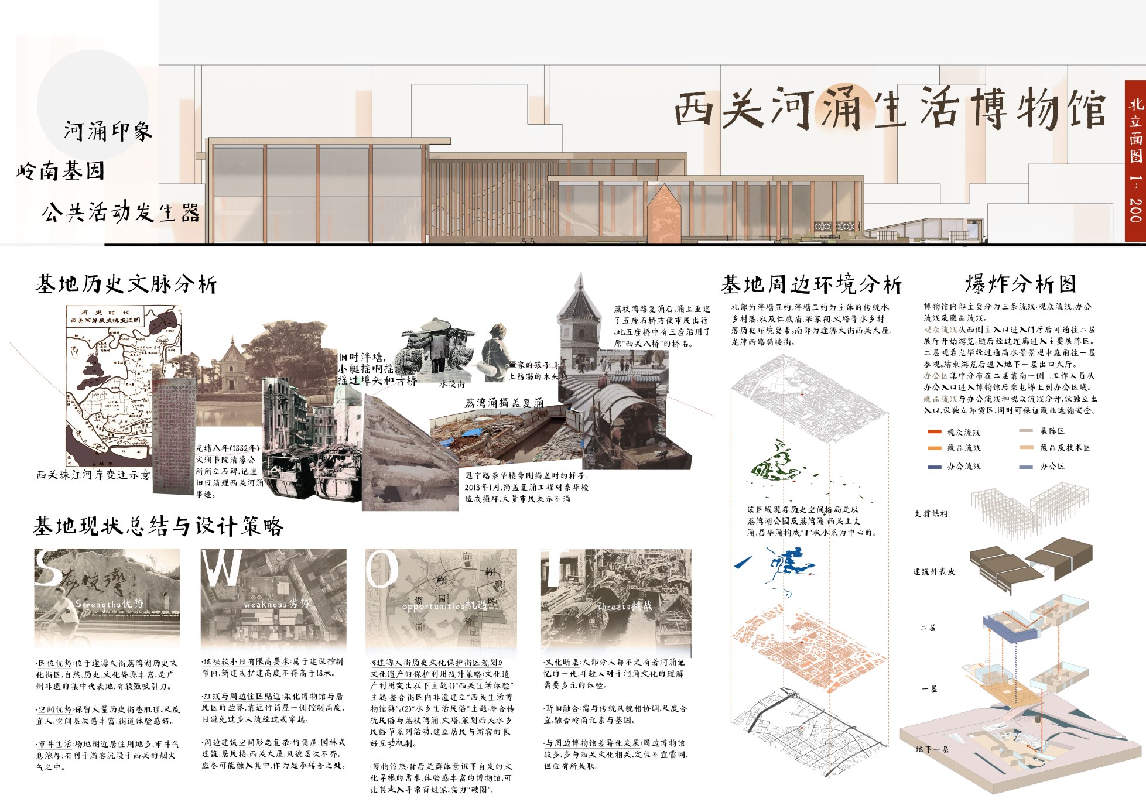Click the 基地历史文脉分析 heading

[126, 284]
